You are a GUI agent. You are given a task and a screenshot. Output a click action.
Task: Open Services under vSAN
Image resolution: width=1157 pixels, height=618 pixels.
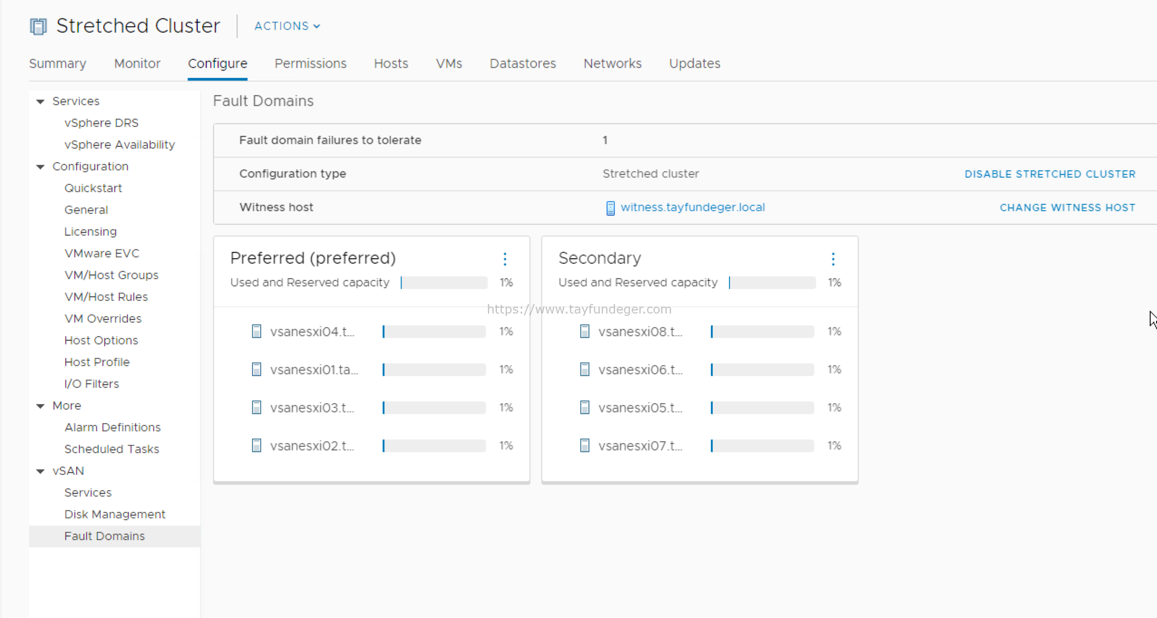click(x=88, y=492)
